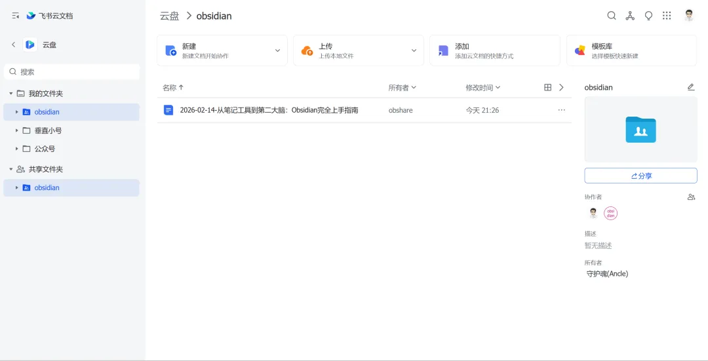Open the obsidian shared folder under 共享文件夹

pos(72,188)
